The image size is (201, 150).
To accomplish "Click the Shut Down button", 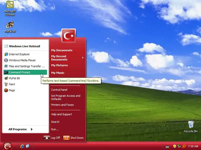I will coord(73,138).
